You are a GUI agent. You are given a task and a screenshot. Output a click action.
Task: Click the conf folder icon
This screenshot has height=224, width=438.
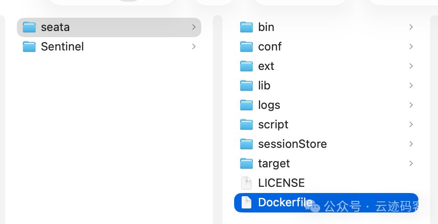pos(246,46)
